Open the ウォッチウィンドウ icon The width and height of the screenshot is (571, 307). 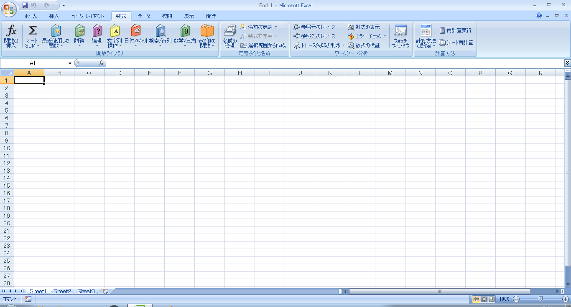[400, 31]
